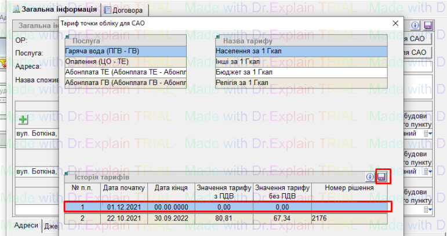Select the Адреси bottom tab
447x236 pixels.
pos(27,226)
